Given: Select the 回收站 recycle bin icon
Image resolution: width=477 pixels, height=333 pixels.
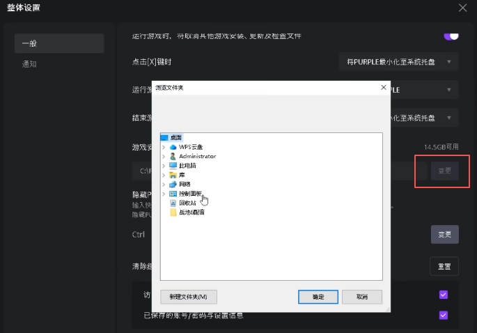Looking at the screenshot, I should pos(173,203).
